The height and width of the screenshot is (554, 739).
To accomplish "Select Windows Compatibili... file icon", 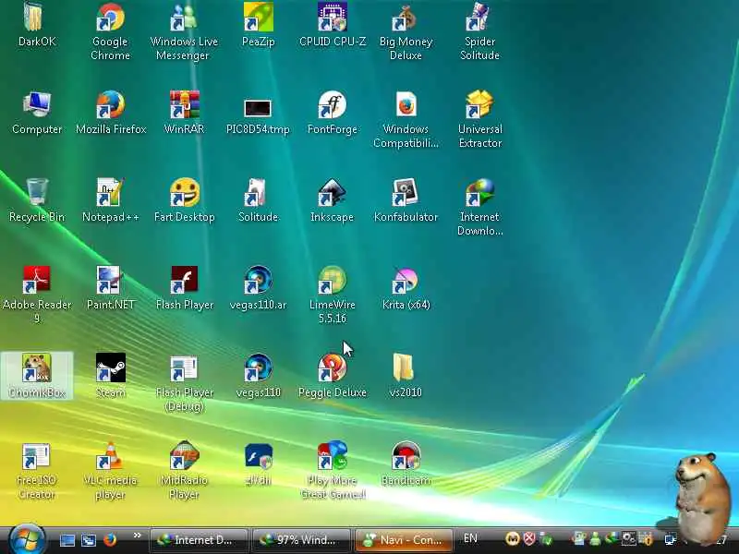I will [406, 105].
